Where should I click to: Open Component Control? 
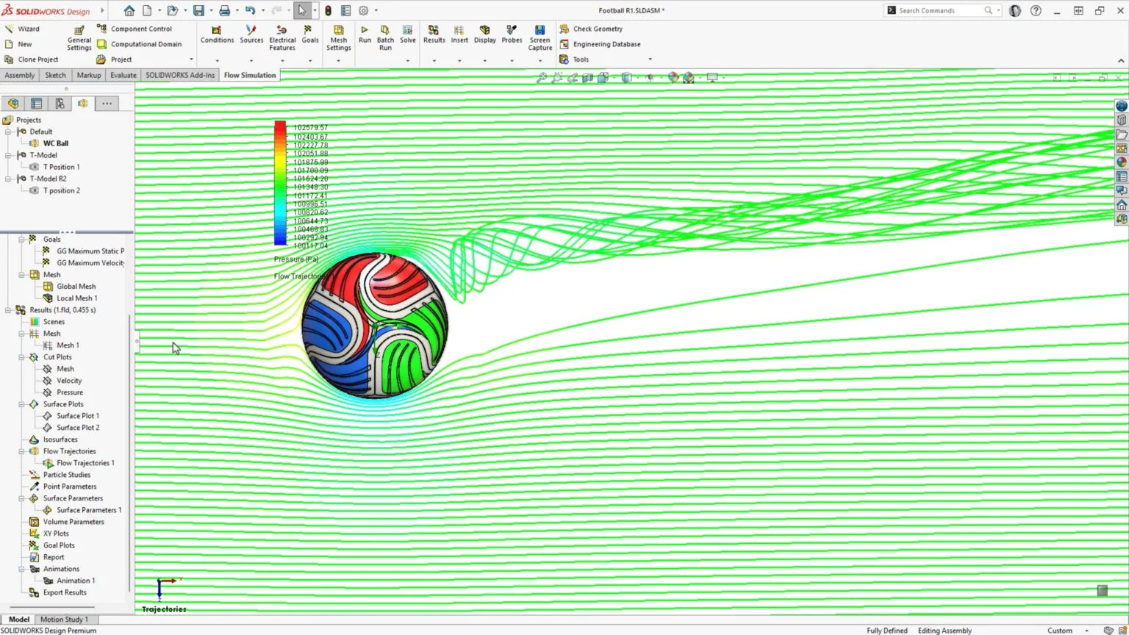click(x=135, y=29)
